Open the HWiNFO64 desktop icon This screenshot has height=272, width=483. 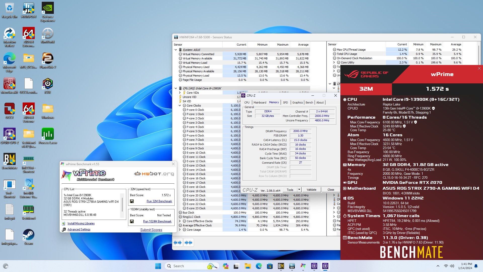pos(28,10)
